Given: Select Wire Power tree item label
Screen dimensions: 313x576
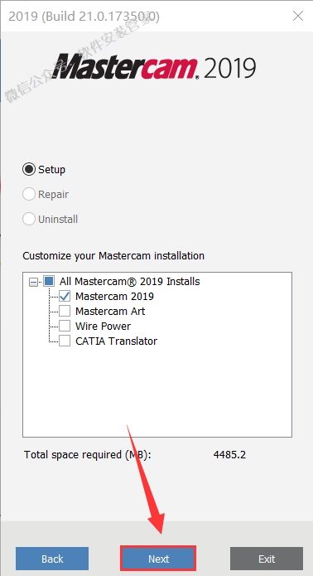Looking at the screenshot, I should point(104,326).
